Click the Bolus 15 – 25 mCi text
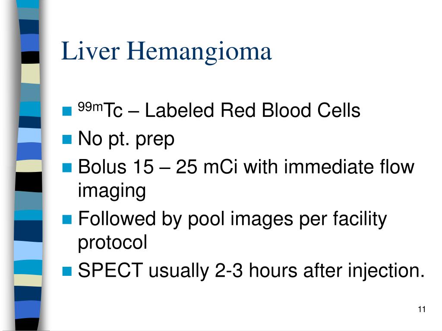This screenshot has width=442, height=331. pyautogui.click(x=158, y=167)
